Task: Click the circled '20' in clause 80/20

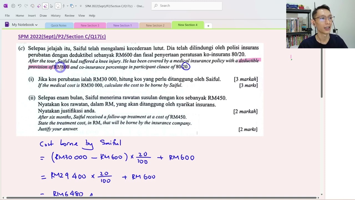Action: 186,67
